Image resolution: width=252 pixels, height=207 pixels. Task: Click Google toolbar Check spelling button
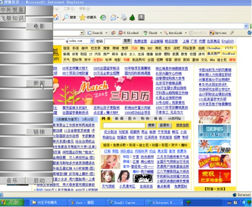(150, 33)
